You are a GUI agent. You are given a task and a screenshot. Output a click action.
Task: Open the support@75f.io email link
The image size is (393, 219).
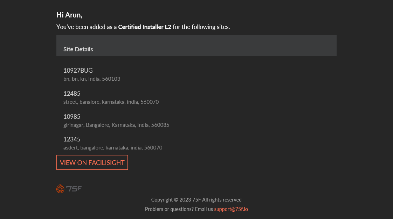[x=231, y=209]
